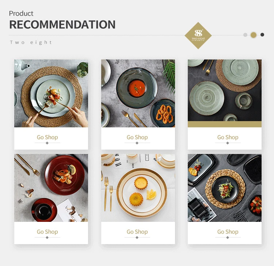274x266 pixels.
Task: Select the gold carousel dot
Action: pos(254,35)
